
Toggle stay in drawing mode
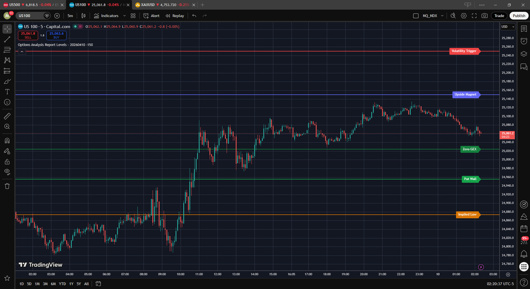(x=7, y=151)
